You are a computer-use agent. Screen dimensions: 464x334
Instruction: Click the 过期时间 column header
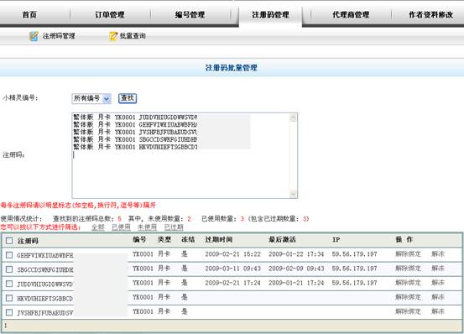(x=219, y=240)
